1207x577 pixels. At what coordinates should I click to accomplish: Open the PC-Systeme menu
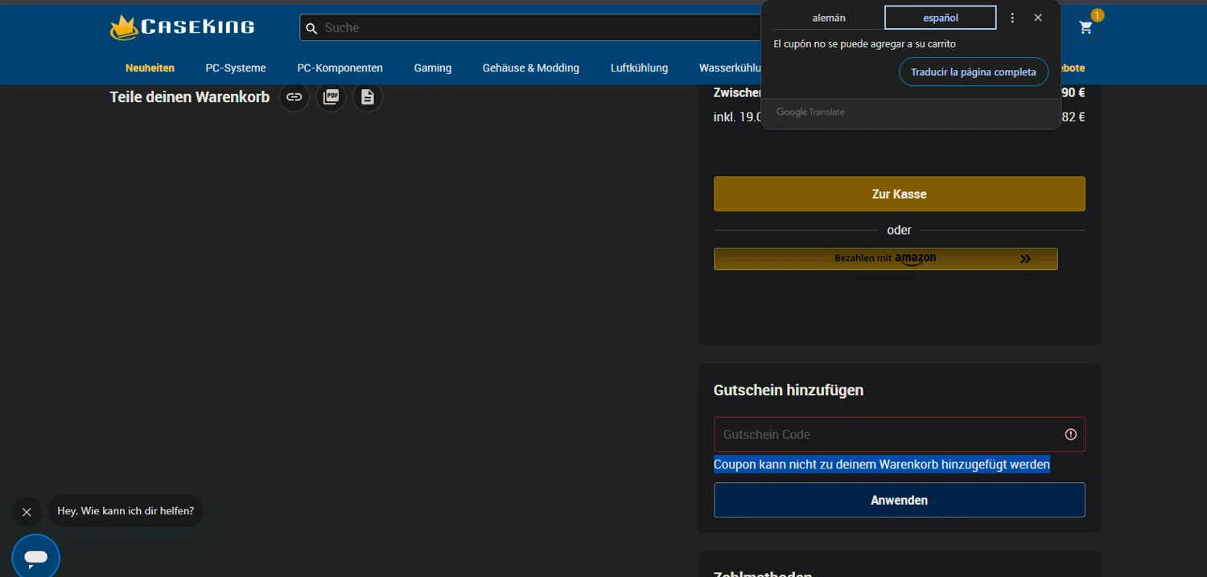click(x=236, y=68)
